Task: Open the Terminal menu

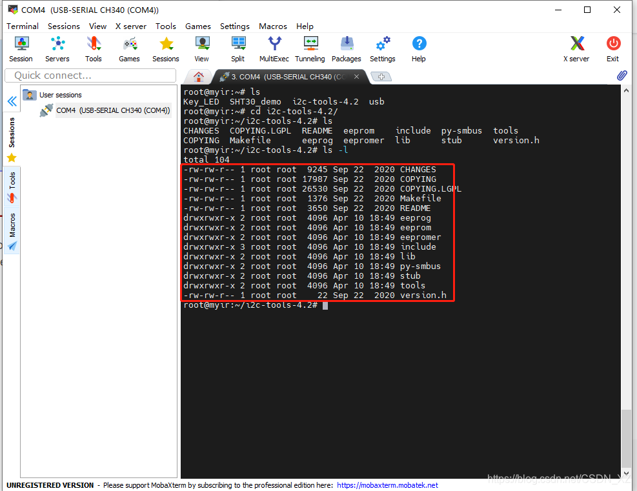Action: (x=23, y=26)
